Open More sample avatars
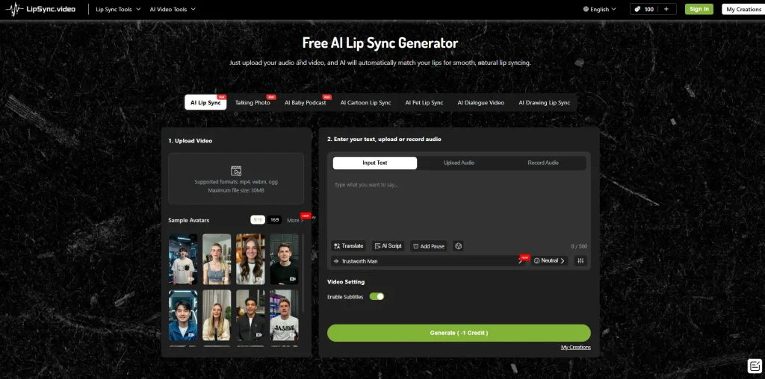765x379 pixels. click(x=295, y=220)
